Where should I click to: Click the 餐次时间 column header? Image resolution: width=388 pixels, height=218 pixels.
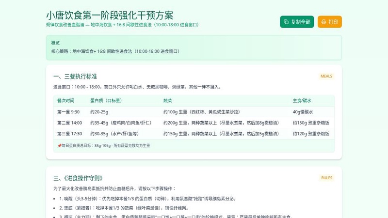pos(65,101)
